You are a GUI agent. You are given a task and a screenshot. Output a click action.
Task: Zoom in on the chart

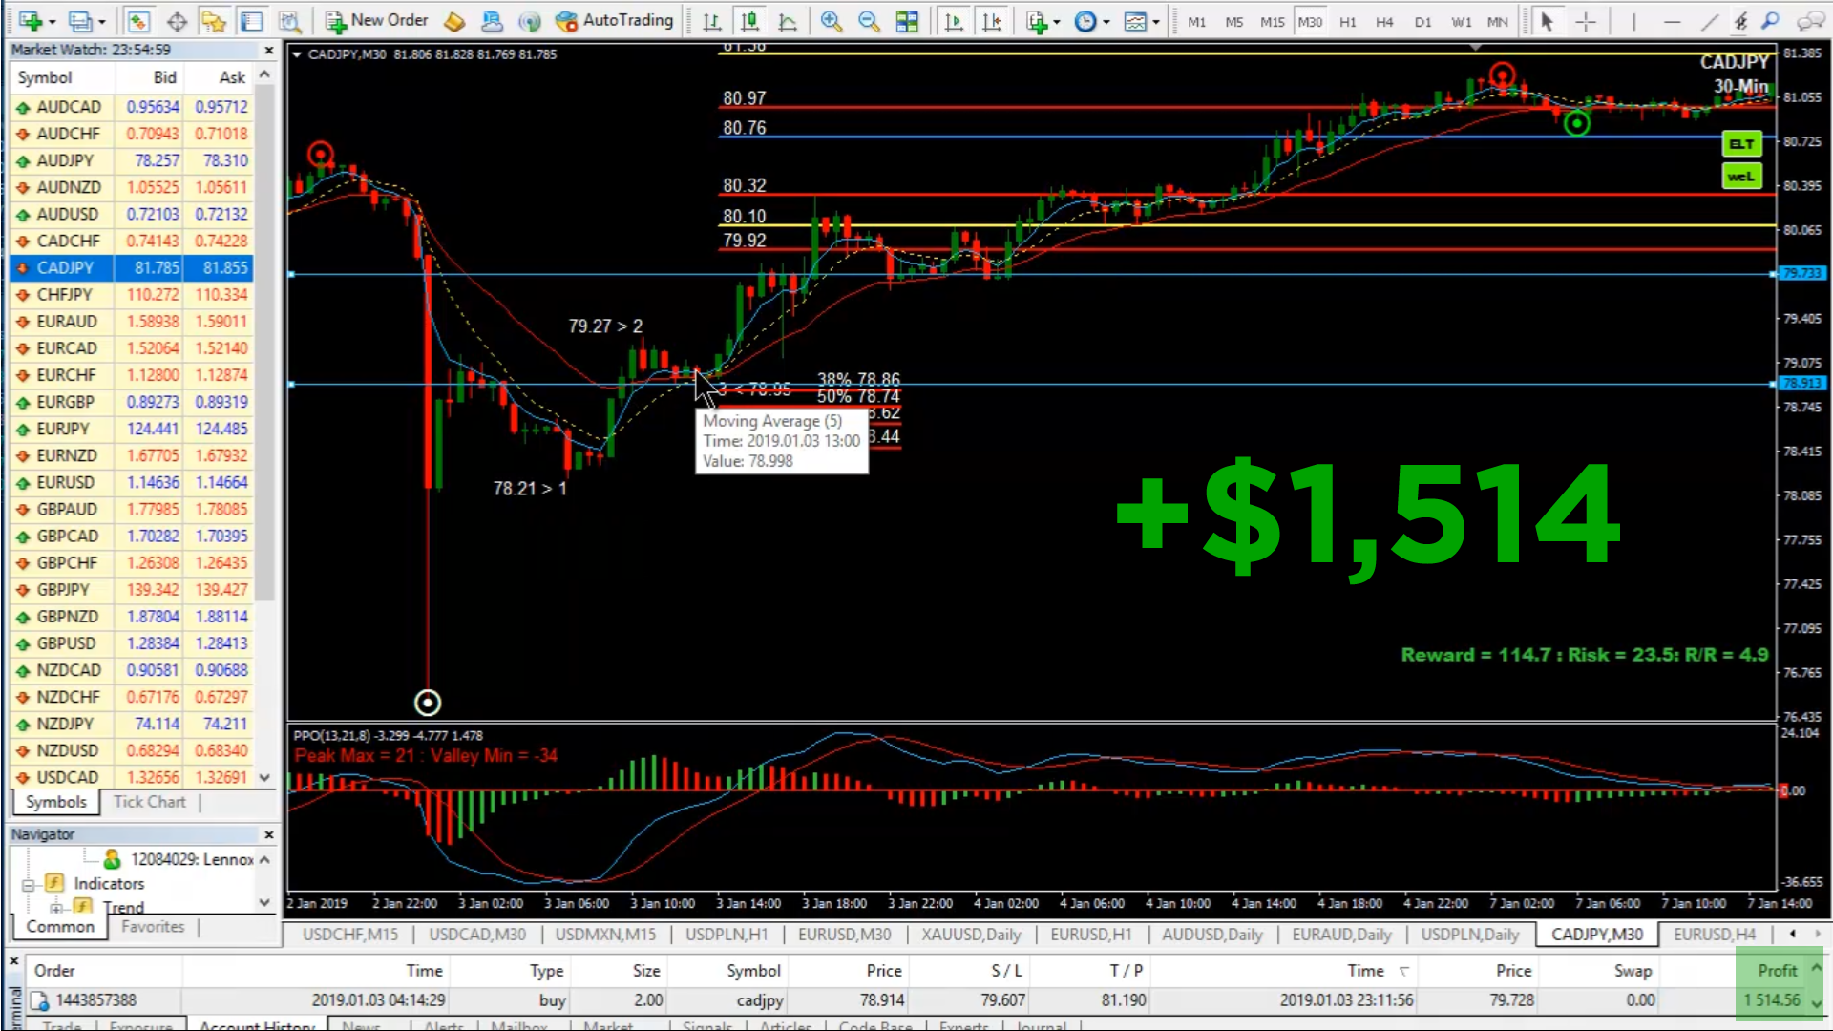832,21
